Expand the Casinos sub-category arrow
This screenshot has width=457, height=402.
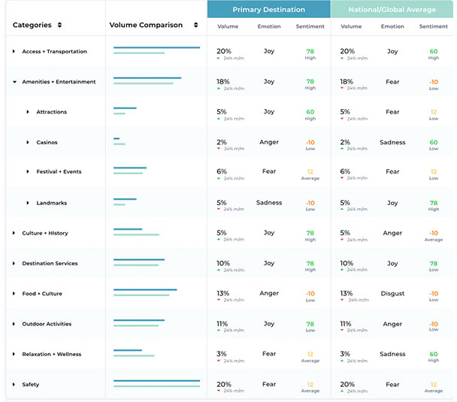click(x=28, y=142)
